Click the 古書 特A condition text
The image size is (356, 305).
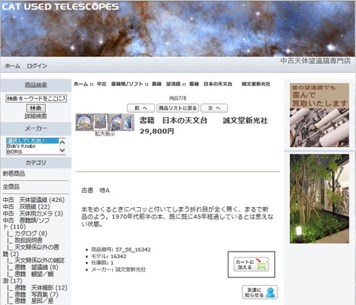click(x=96, y=191)
